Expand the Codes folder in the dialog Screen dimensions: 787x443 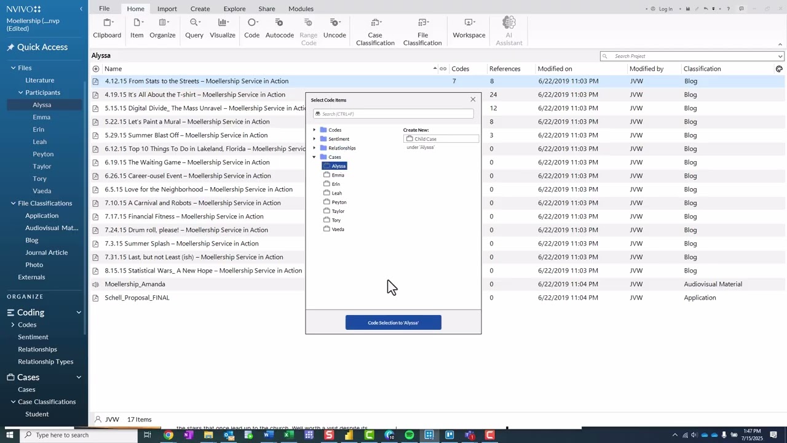pyautogui.click(x=314, y=130)
